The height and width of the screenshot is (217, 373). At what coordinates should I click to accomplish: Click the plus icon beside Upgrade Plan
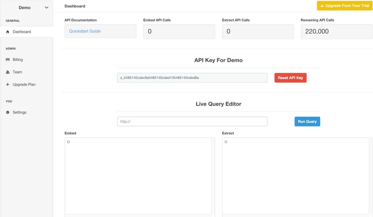tap(8, 84)
